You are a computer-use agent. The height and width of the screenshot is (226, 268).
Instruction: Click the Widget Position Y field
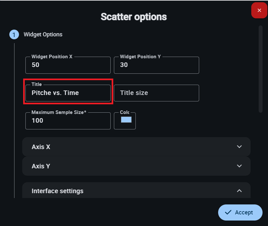[x=156, y=65]
